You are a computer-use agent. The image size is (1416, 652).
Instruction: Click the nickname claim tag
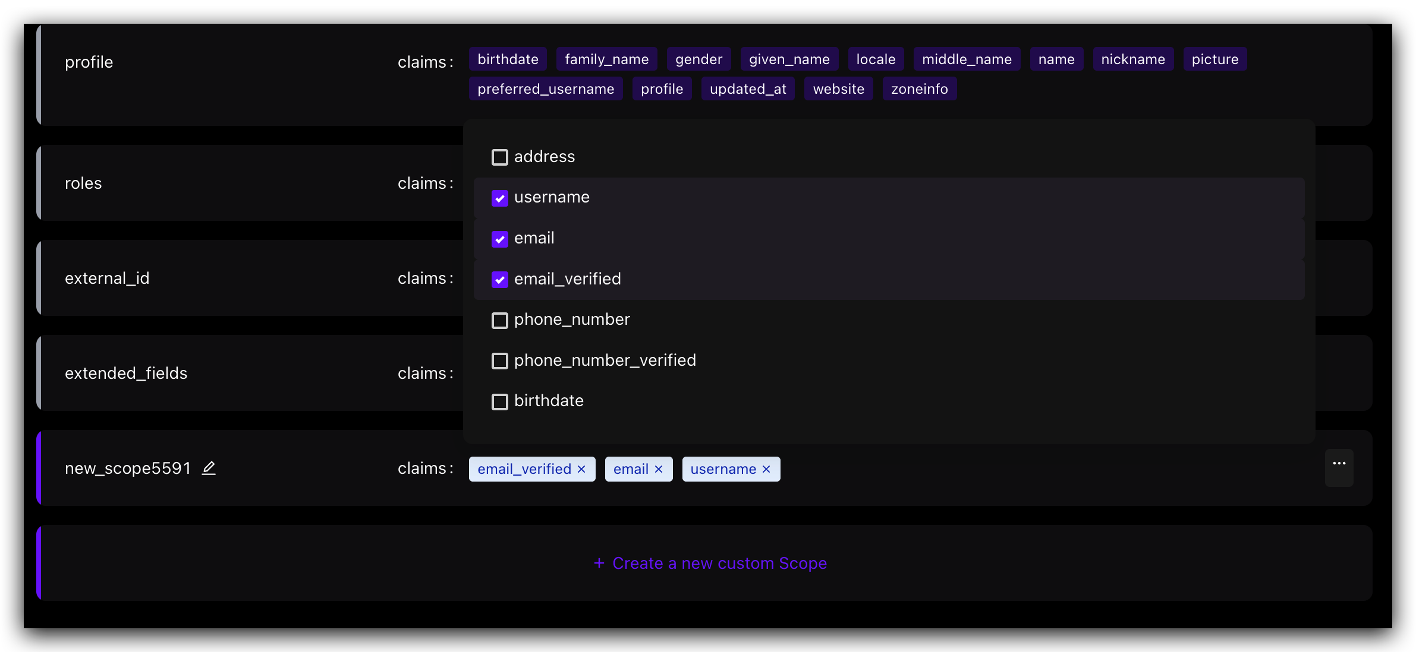coord(1133,59)
